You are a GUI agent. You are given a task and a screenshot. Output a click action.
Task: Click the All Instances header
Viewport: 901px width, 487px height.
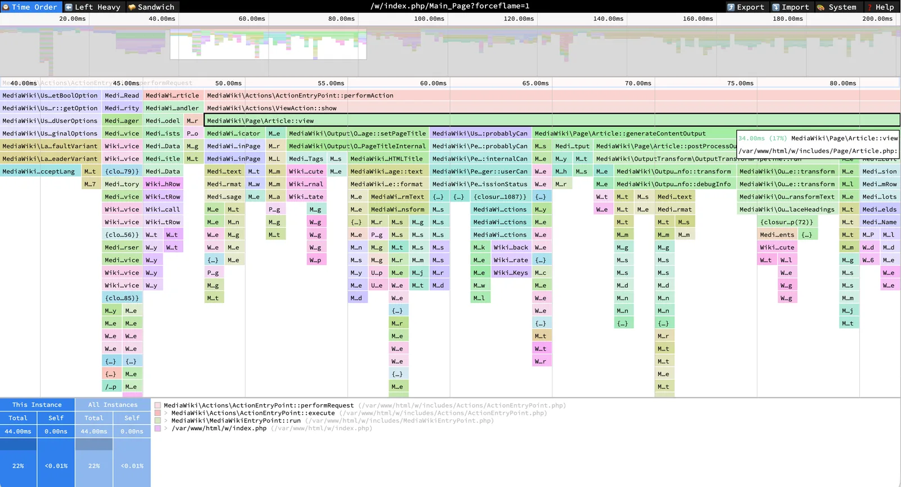pyautogui.click(x=113, y=405)
